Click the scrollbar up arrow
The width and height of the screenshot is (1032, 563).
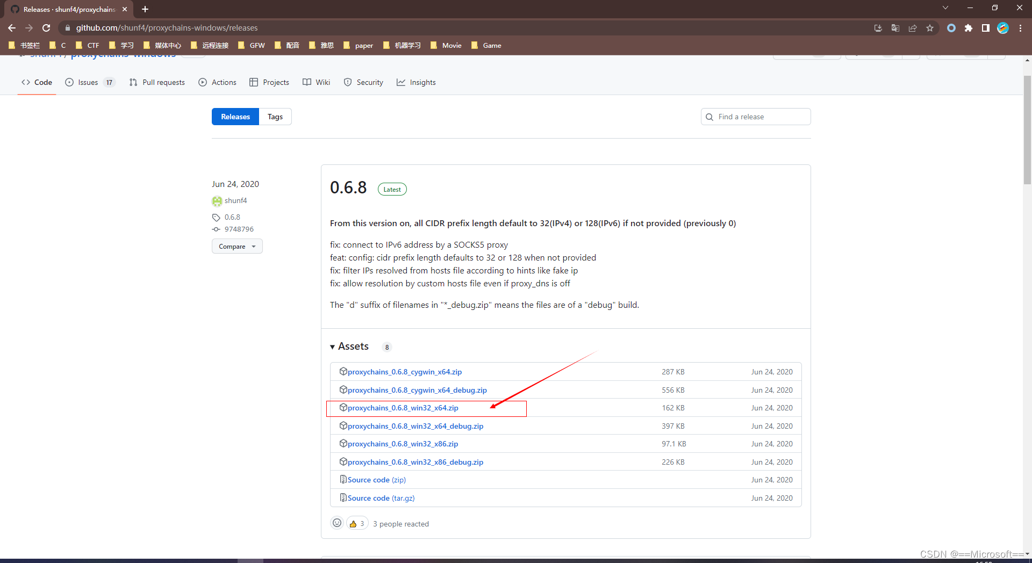pyautogui.click(x=1027, y=60)
